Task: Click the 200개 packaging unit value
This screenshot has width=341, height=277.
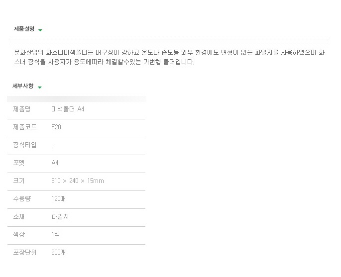Action: 59,252
